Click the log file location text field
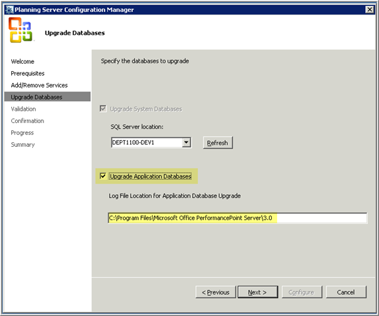Image resolution: width=379 pixels, height=316 pixels. coord(238,218)
